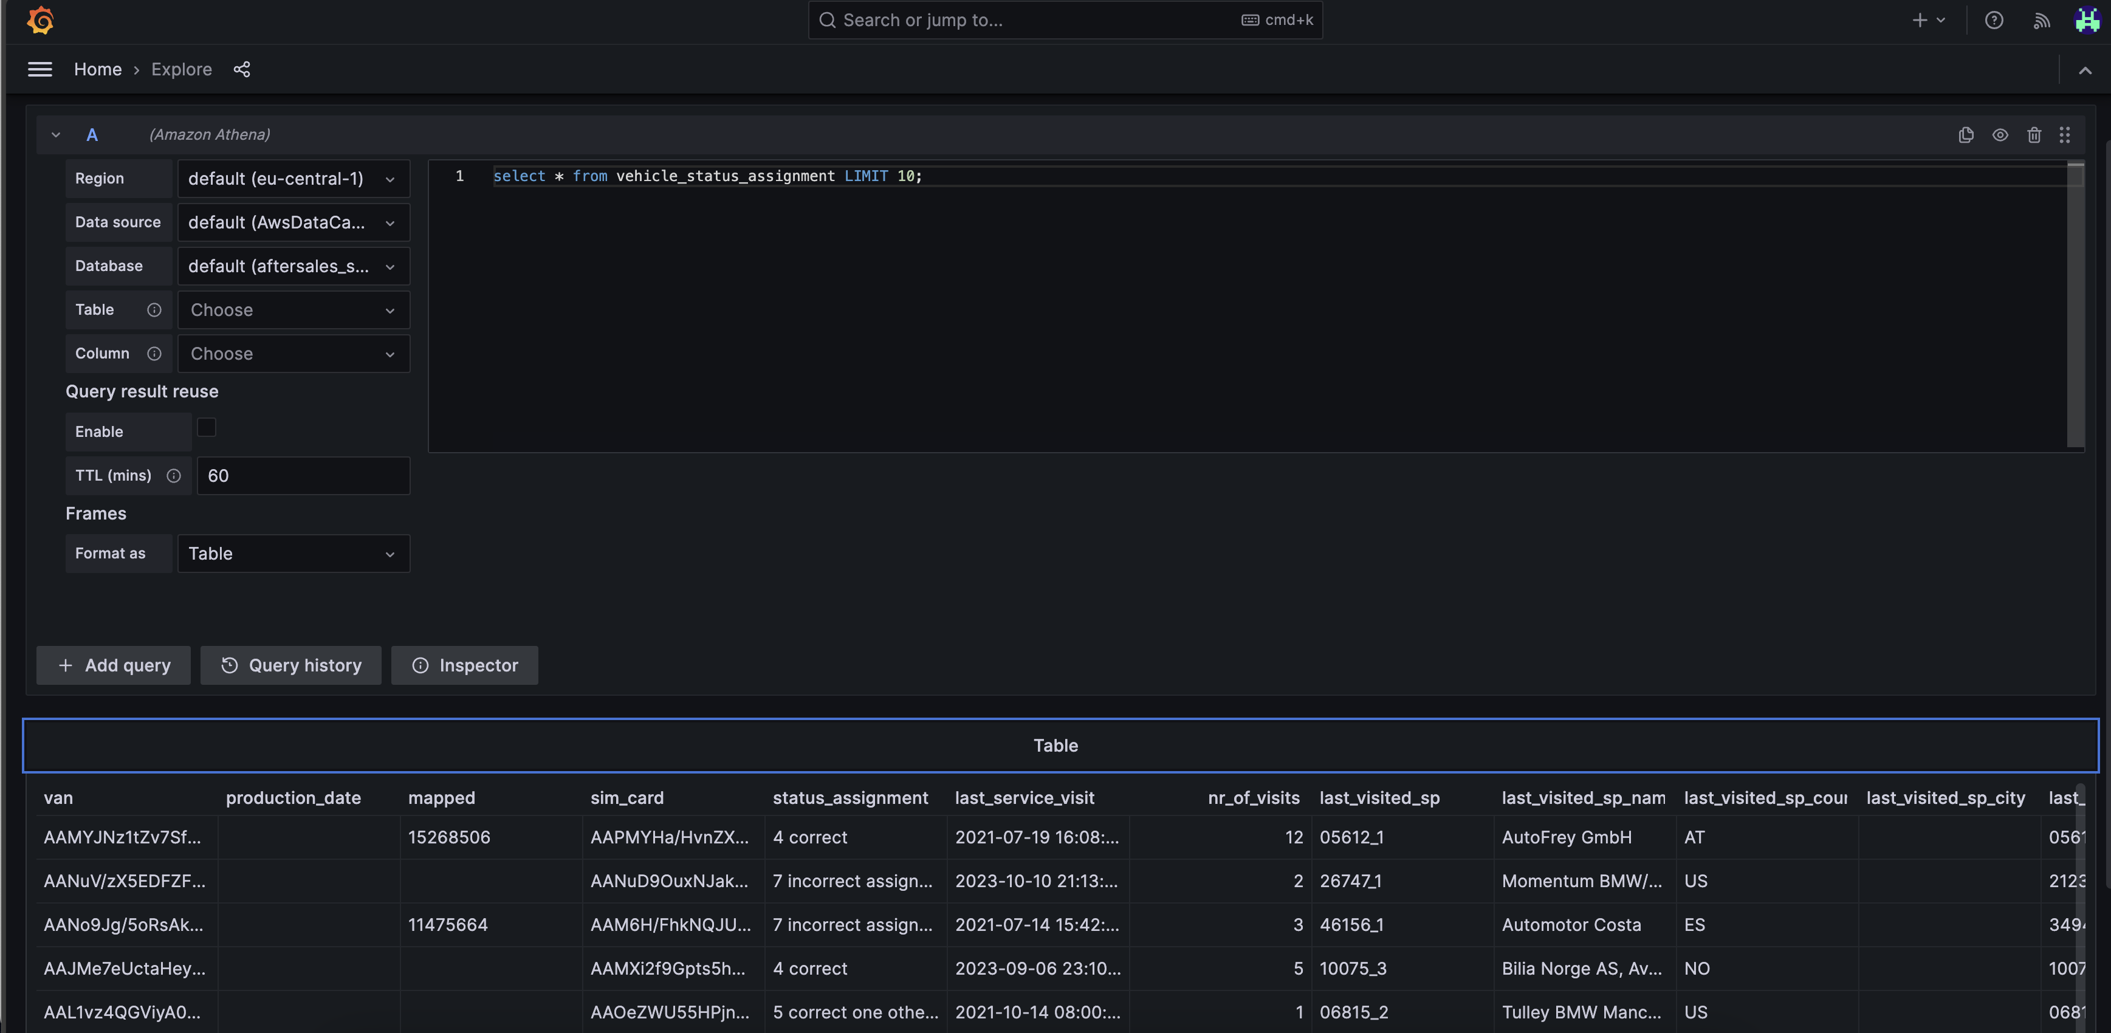The image size is (2111, 1033).
Task: Open the Table Choose dropdown
Action: [293, 310]
